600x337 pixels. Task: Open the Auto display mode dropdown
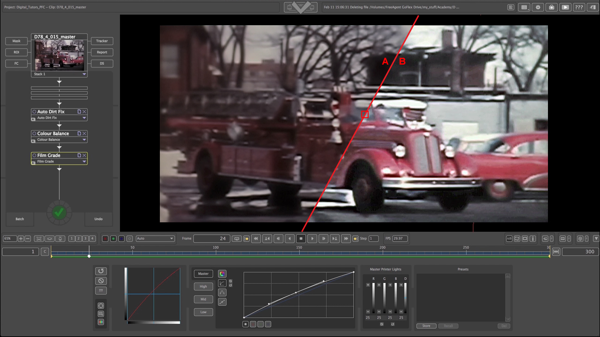(x=155, y=239)
